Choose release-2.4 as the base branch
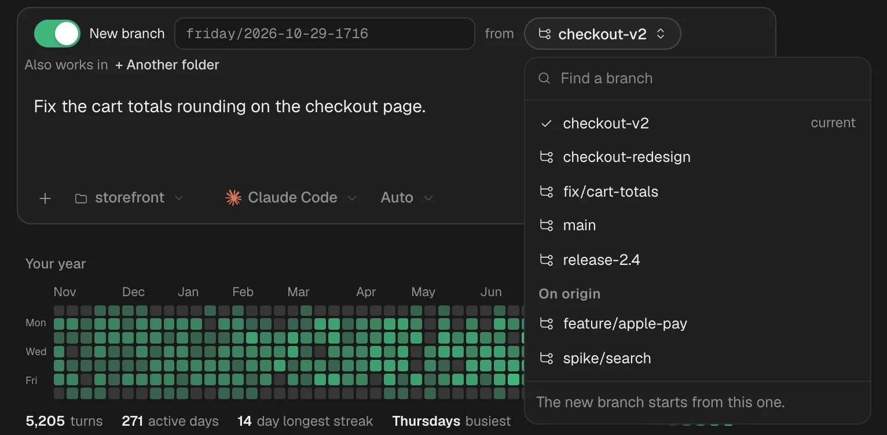887x435 pixels. pos(698,260)
